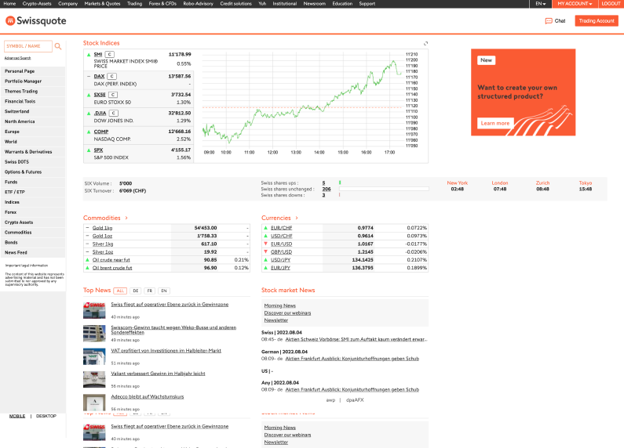The height and width of the screenshot is (448, 624).
Task: Select the DE news language filter
Action: click(136, 291)
